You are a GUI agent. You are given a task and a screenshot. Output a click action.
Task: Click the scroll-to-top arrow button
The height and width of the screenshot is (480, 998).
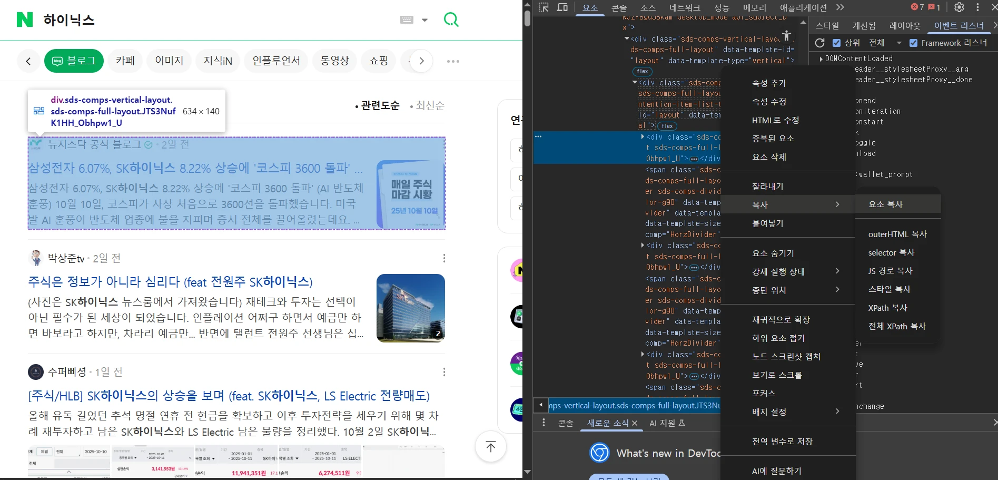tap(490, 447)
